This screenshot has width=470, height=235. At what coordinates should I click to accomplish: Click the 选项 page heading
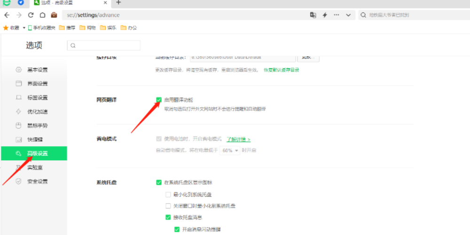(34, 46)
